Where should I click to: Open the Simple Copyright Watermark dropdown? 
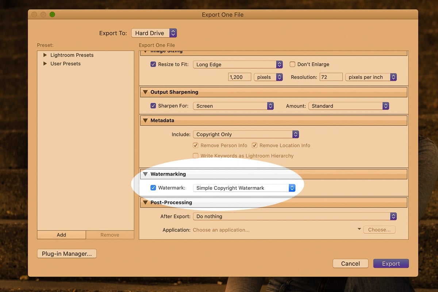tap(244, 188)
